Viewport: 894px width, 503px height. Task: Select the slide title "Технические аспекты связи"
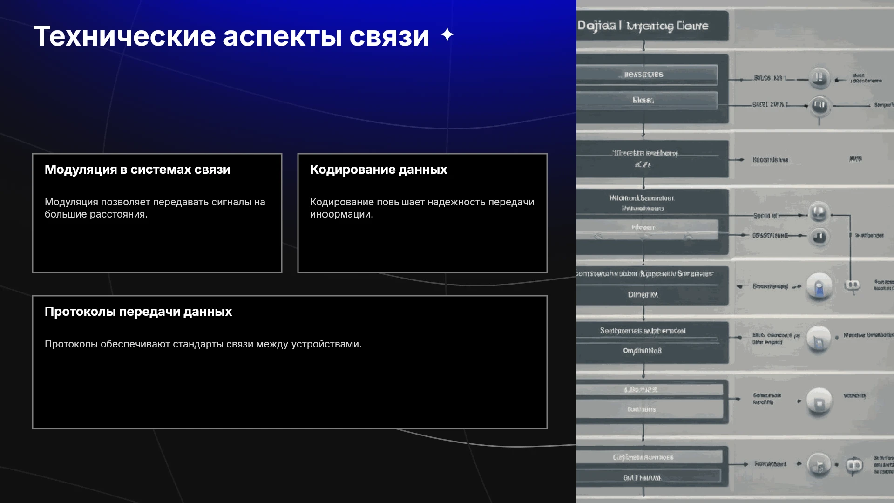[x=231, y=36]
